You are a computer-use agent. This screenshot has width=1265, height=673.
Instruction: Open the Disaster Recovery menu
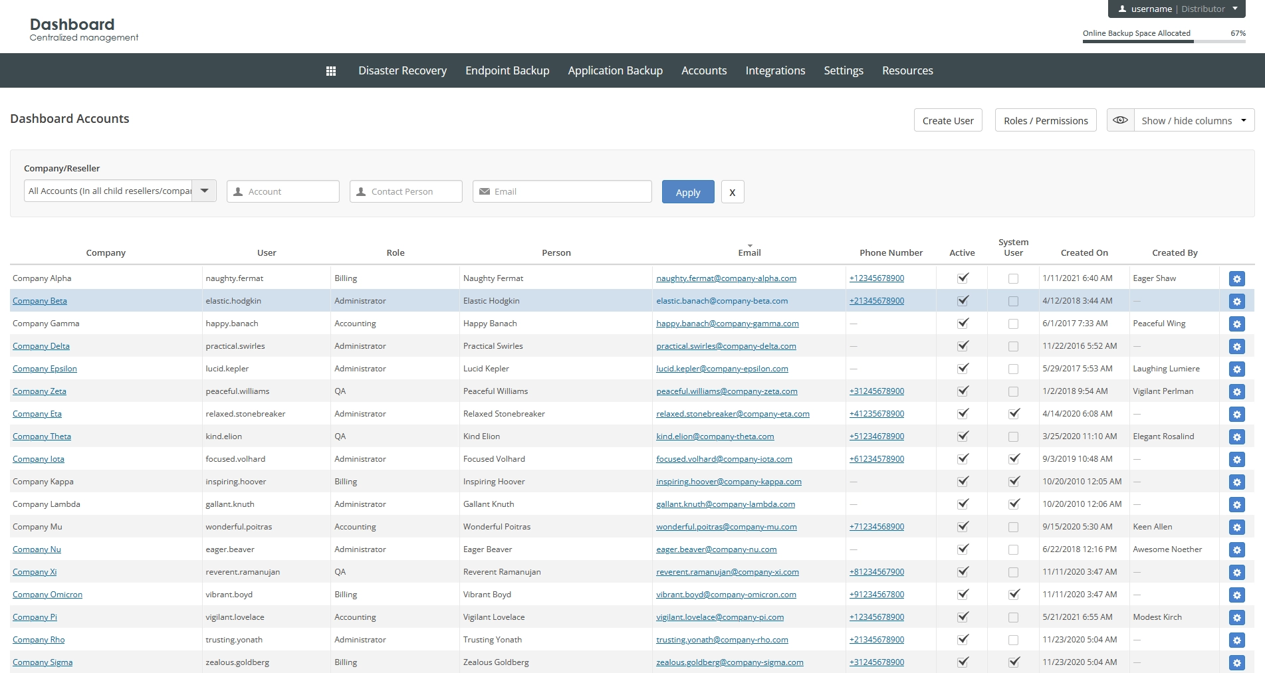click(402, 70)
